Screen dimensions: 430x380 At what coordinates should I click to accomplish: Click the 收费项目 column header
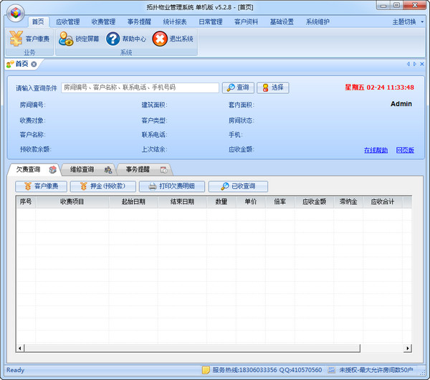(x=72, y=202)
